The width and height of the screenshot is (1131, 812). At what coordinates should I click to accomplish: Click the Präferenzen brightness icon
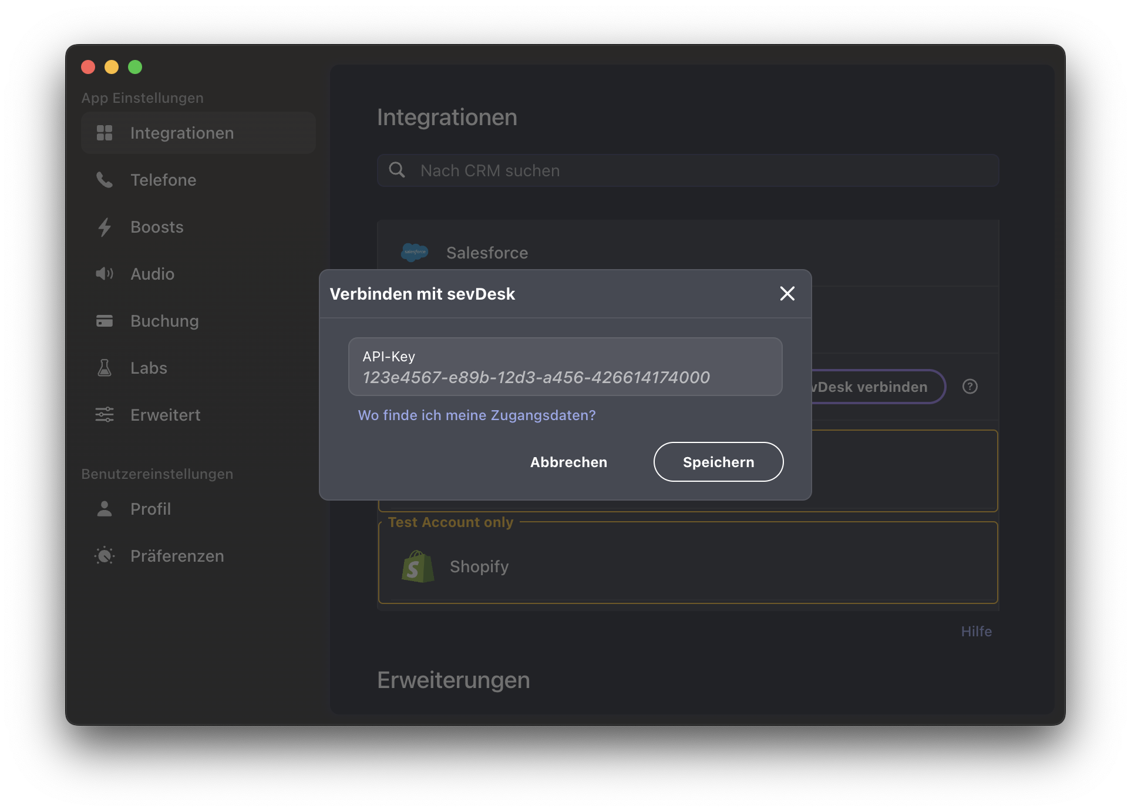pos(105,556)
